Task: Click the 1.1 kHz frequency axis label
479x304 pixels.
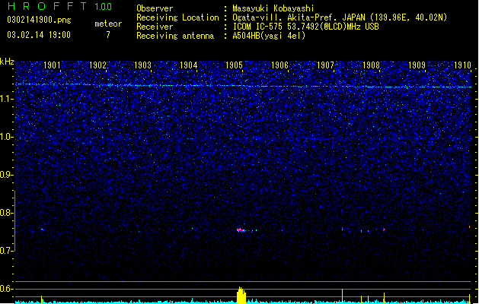Action: (x=7, y=99)
